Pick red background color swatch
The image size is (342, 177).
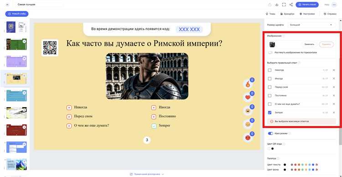[x=295, y=170]
